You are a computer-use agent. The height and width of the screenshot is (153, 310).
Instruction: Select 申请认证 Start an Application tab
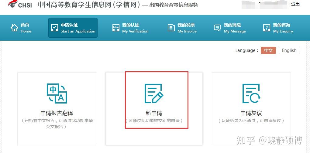pyautogui.click(x=73, y=28)
